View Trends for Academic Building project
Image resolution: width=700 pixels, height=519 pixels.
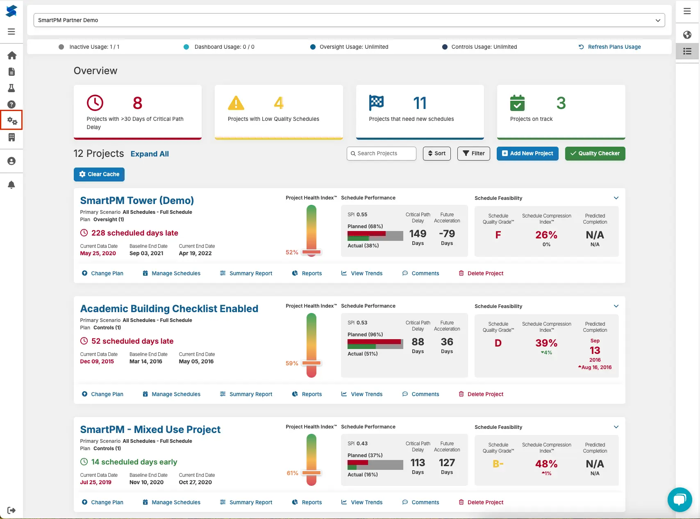tap(362, 394)
